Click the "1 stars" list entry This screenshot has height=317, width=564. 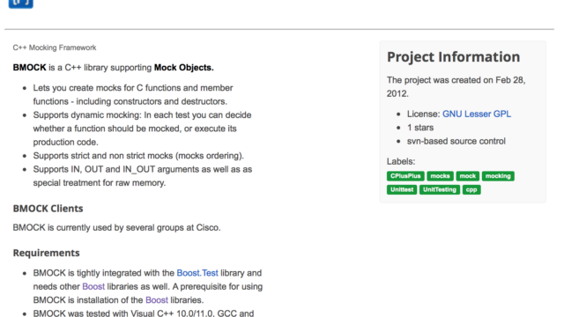pos(420,128)
